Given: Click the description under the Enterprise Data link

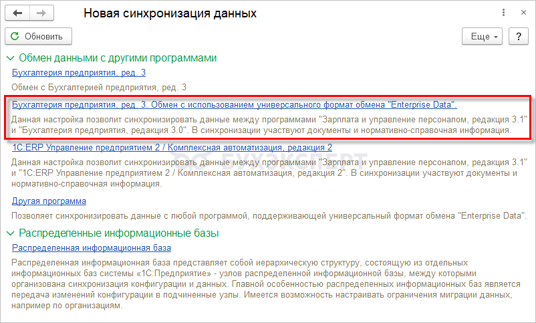Looking at the screenshot, I should pos(269,125).
